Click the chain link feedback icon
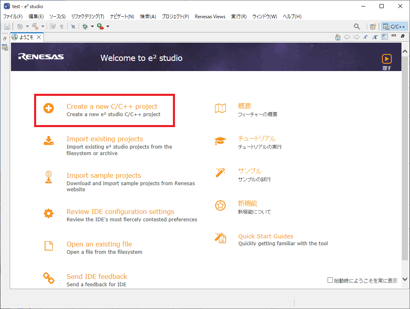This screenshot has height=309, width=410. (49, 278)
